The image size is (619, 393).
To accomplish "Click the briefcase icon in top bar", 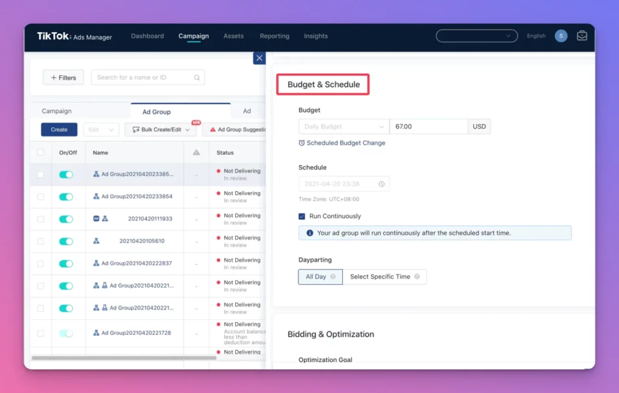I will (582, 36).
